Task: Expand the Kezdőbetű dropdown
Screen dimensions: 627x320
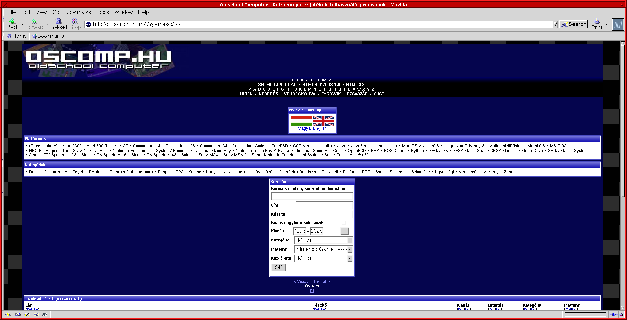Action: point(350,258)
